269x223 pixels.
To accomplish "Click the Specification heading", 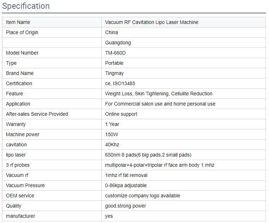I will [x=26, y=6].
